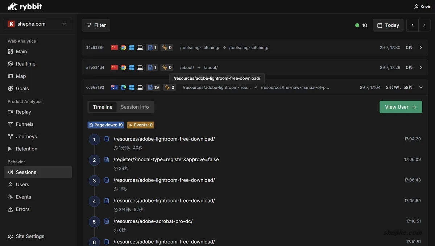Select the Timeline tab

tap(103, 107)
